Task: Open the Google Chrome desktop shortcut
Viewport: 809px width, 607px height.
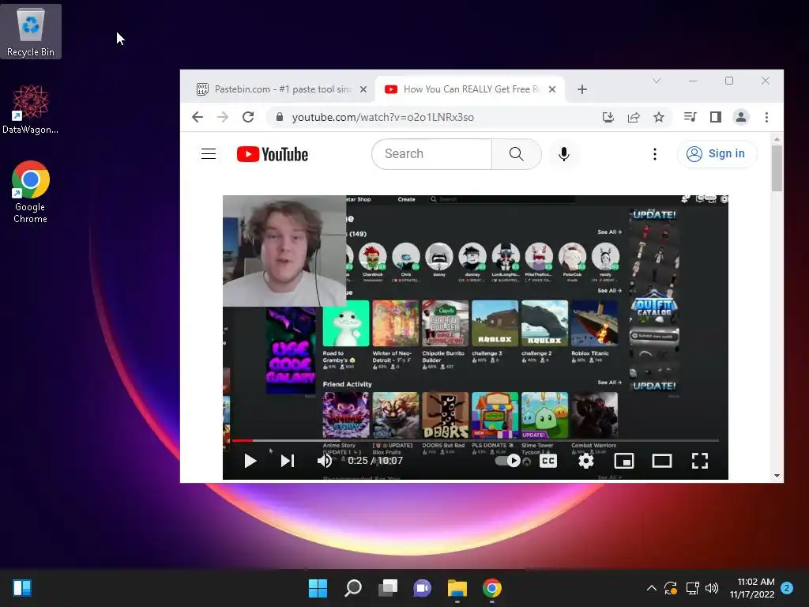Action: coord(31,192)
